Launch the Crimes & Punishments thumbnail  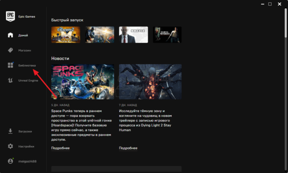(167, 35)
